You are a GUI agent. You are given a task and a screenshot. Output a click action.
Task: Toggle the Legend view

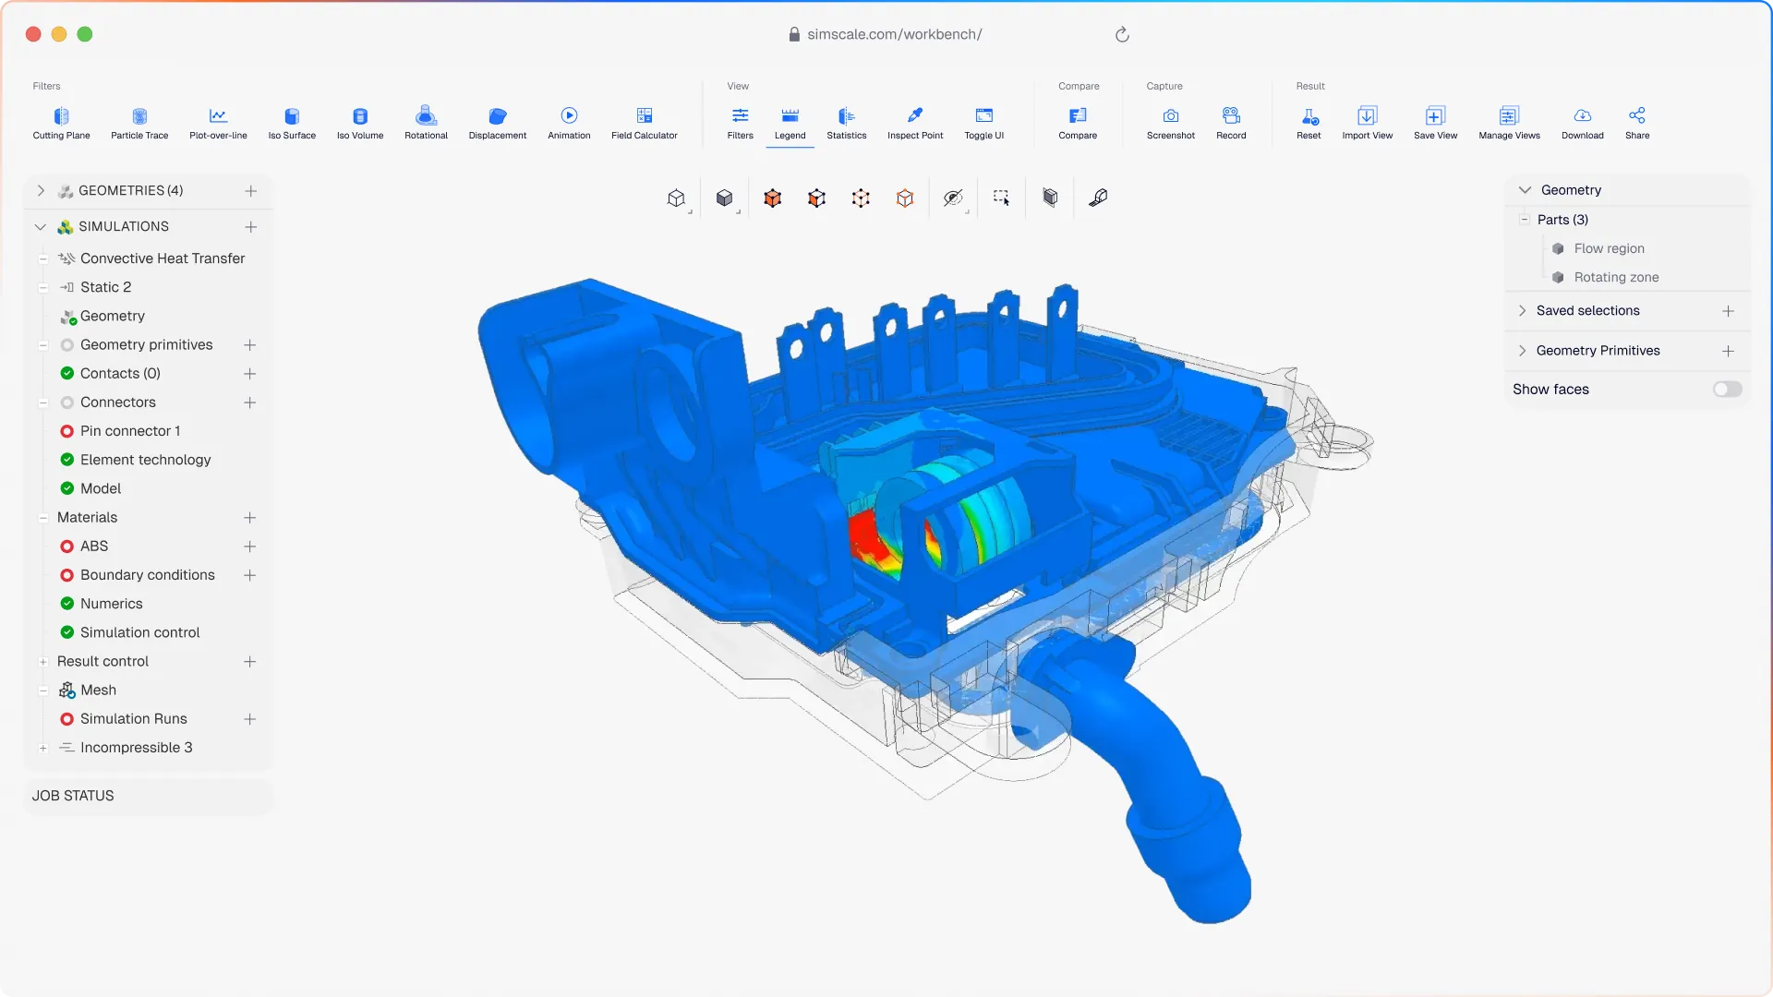click(x=790, y=123)
